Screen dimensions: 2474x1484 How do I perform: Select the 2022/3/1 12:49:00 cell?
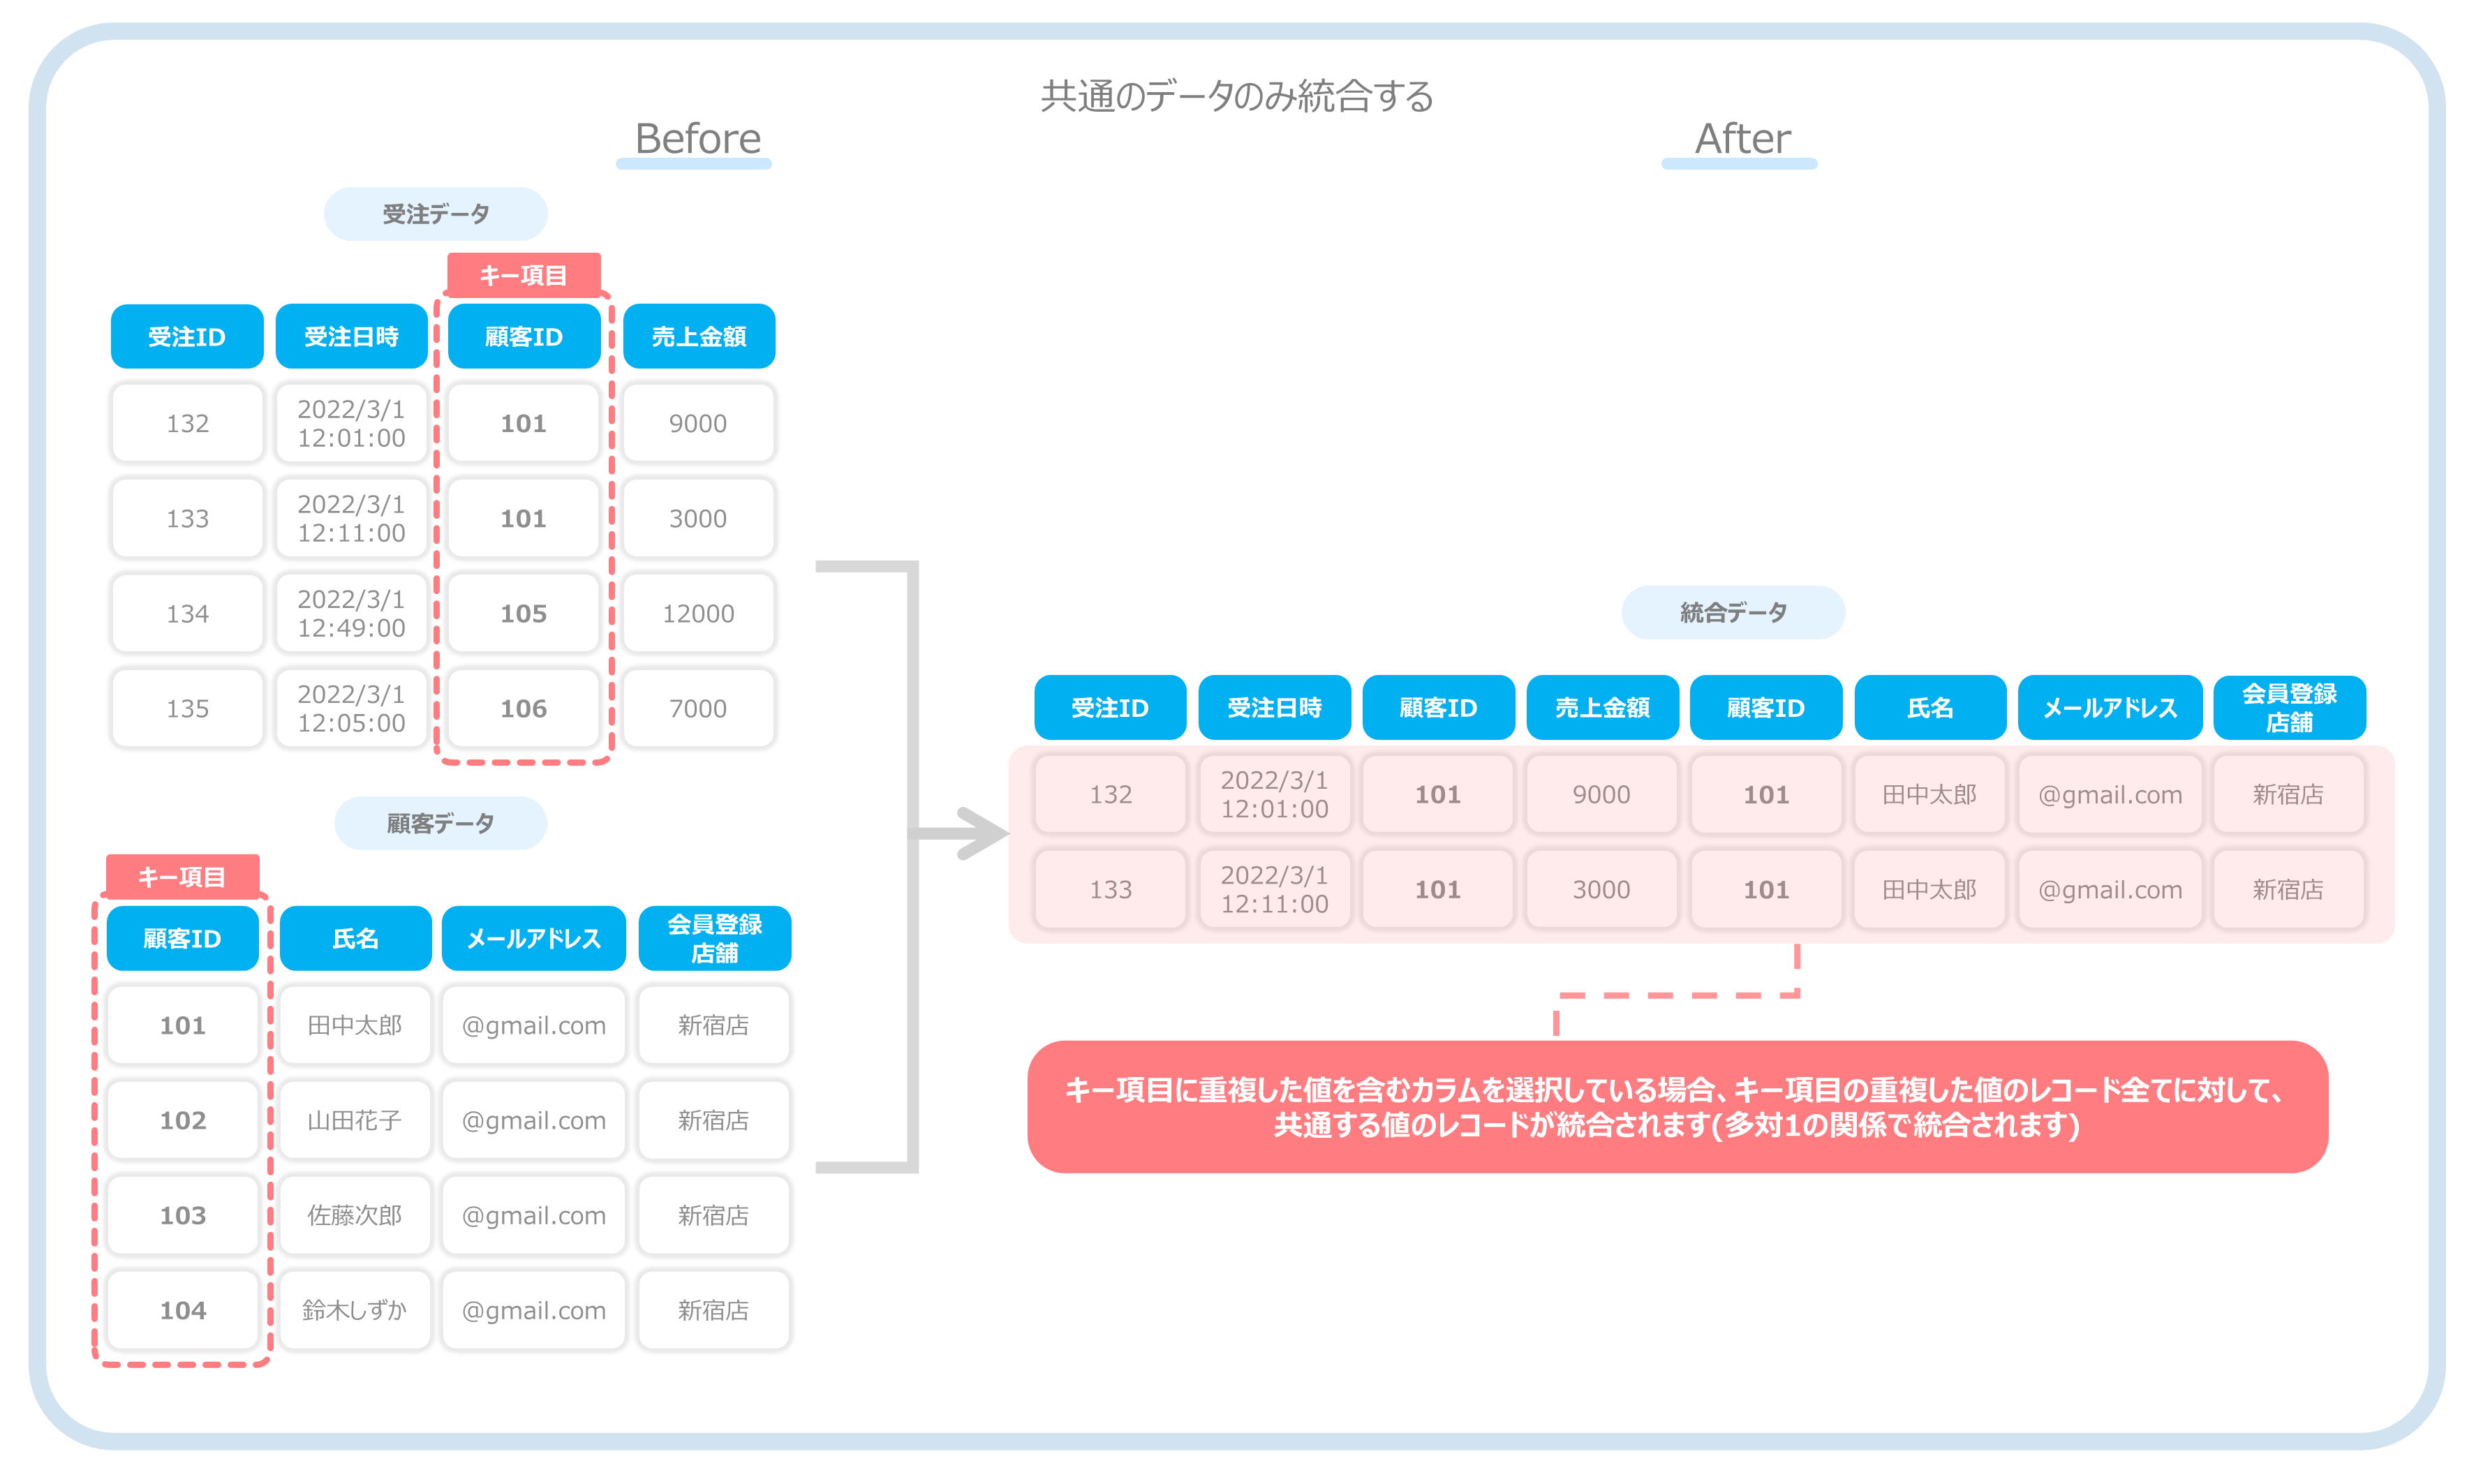[351, 613]
